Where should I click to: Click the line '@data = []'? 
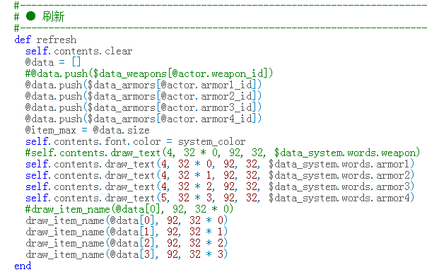(53, 62)
